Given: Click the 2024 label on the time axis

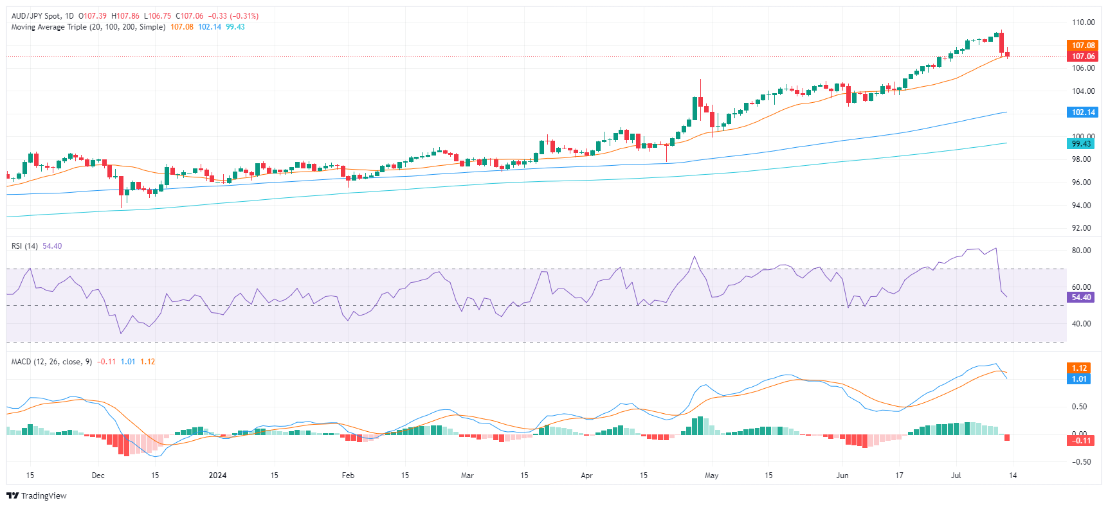Looking at the screenshot, I should [x=218, y=476].
